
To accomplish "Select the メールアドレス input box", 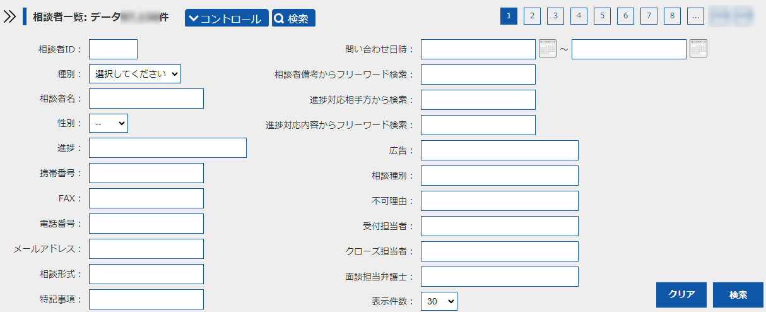I will coord(146,249).
